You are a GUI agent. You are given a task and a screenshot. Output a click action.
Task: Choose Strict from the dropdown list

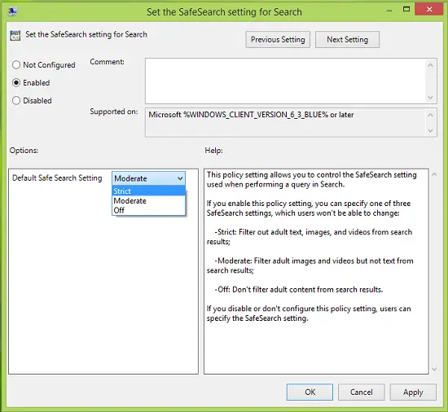pyautogui.click(x=148, y=191)
